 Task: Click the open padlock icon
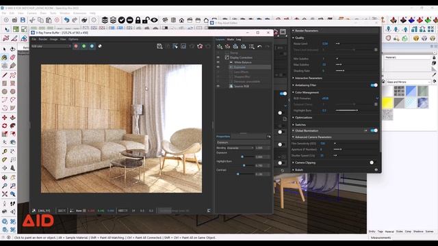[x=146, y=20]
